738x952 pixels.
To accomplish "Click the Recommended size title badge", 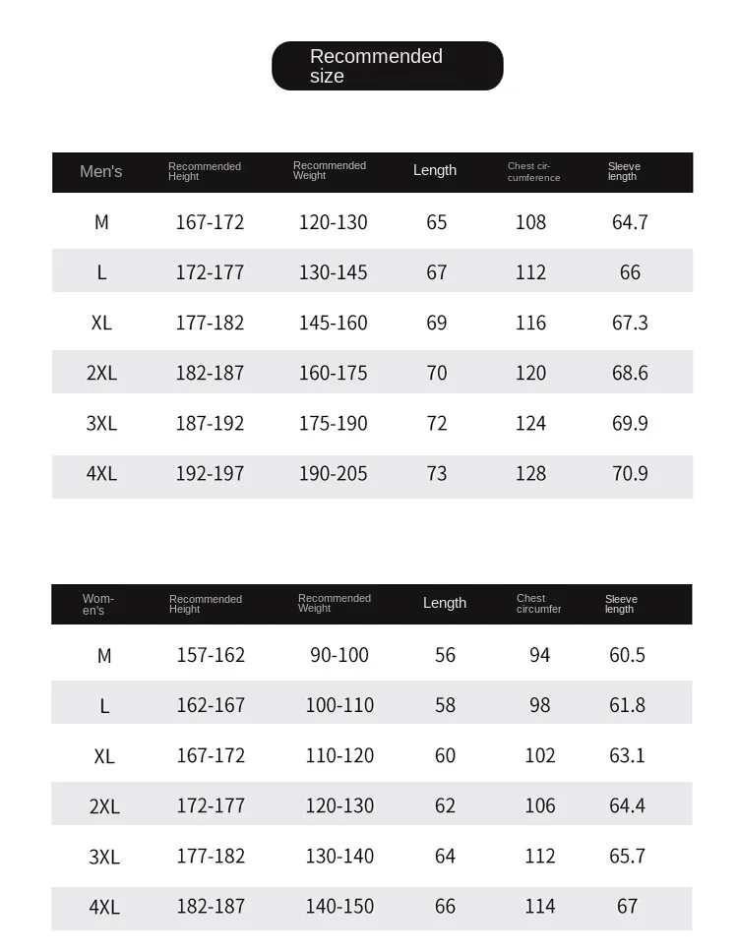I will pos(387,66).
